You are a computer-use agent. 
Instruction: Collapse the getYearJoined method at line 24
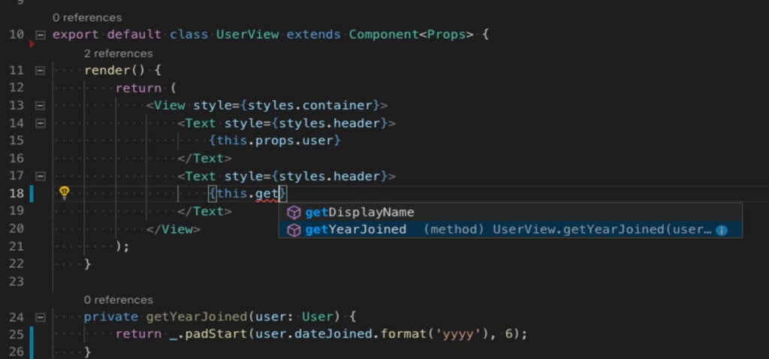pos(40,317)
